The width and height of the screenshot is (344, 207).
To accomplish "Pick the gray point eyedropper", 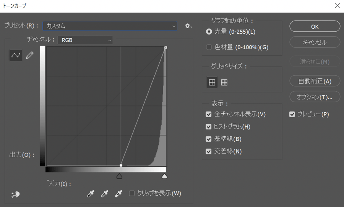I will point(104,193).
